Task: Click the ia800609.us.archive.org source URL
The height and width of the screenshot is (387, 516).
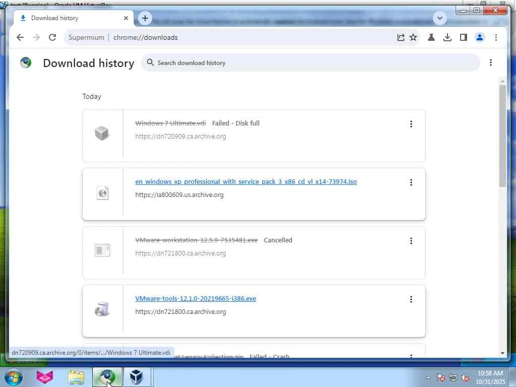Action: tap(179, 195)
